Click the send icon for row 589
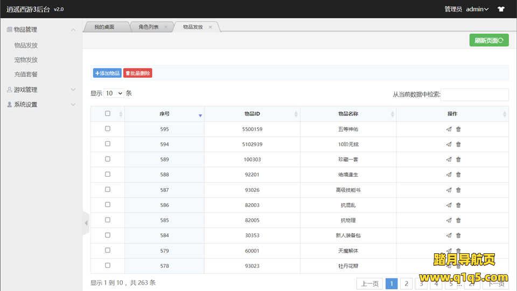 pos(449,160)
